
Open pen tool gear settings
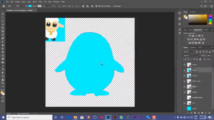(96, 6)
